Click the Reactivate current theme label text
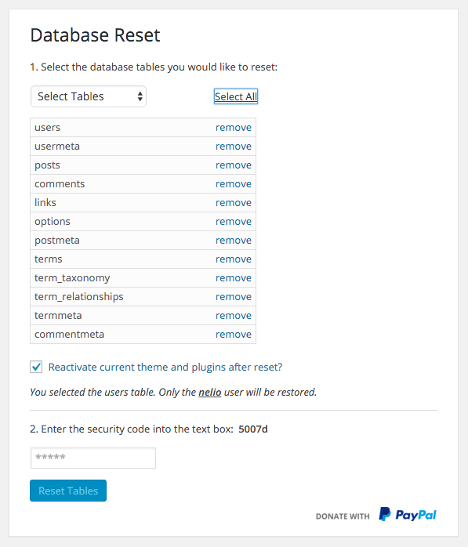 (x=165, y=368)
